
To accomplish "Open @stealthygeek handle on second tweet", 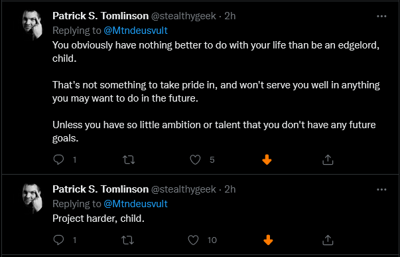I will pyautogui.click(x=184, y=189).
